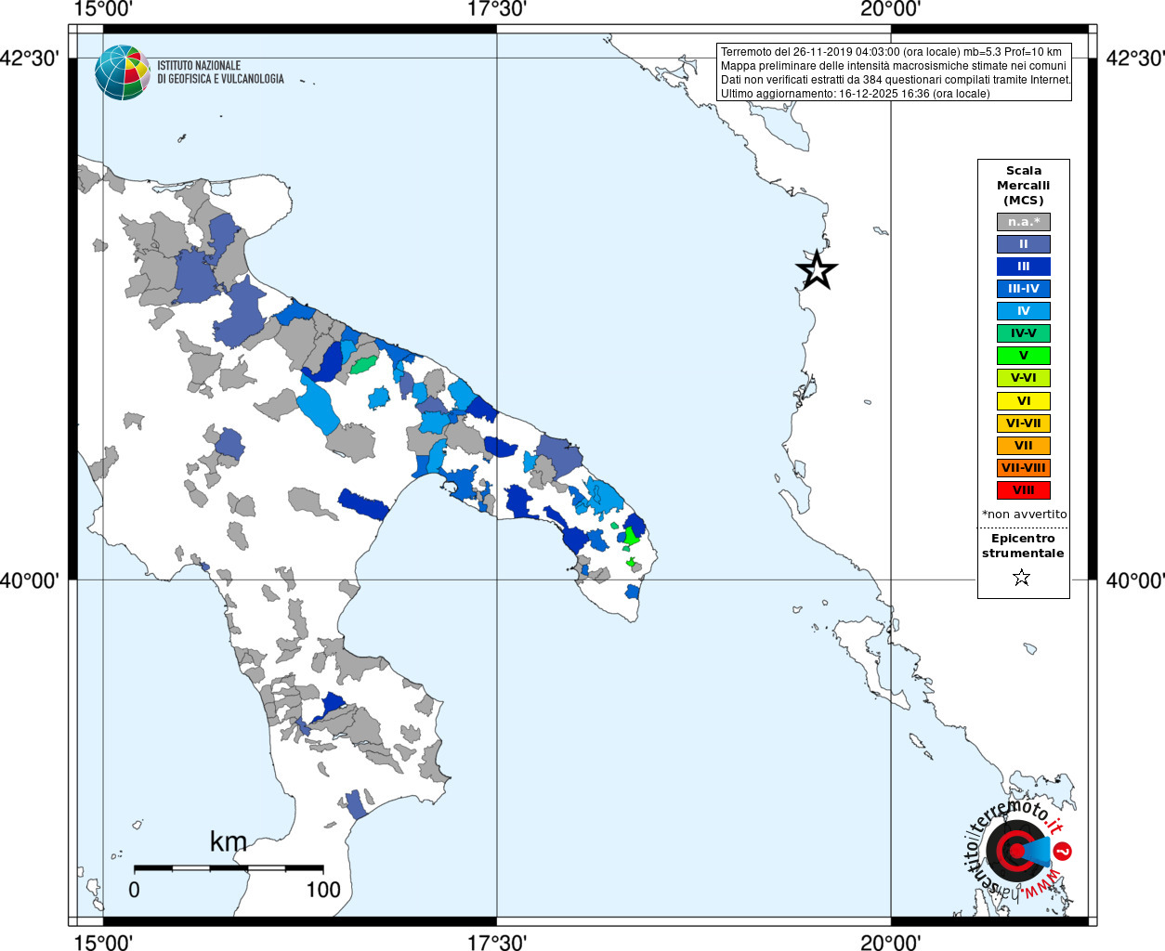Screen dimensions: 1165x951
Task: Click the 'Mappa preliminare delle intensità' info line
Action: click(894, 66)
